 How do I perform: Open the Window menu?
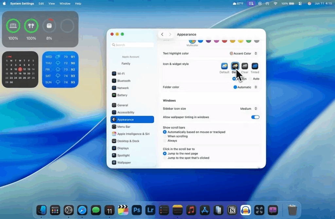[x=65, y=4]
